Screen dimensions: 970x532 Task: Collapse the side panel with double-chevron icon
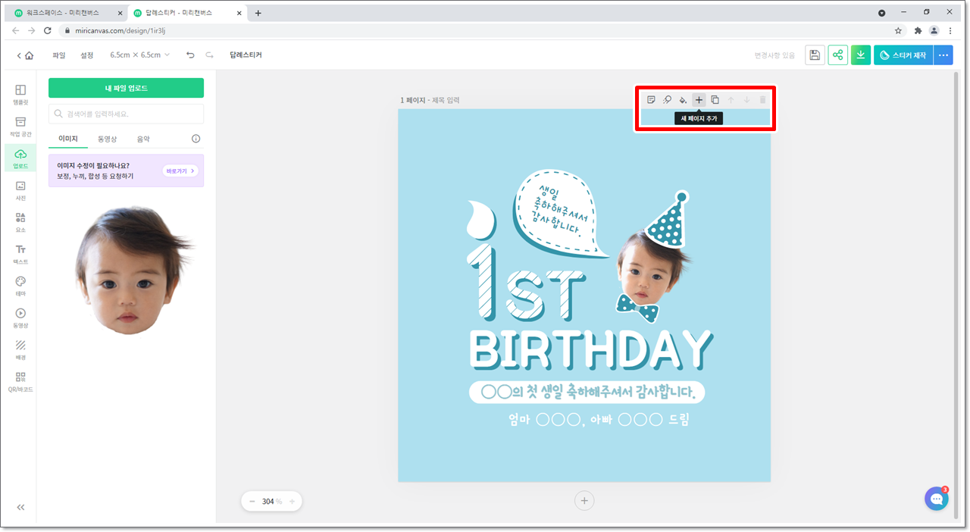point(20,508)
